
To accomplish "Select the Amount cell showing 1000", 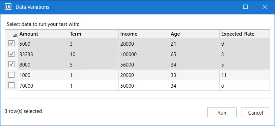I will pyautogui.click(x=43, y=75).
